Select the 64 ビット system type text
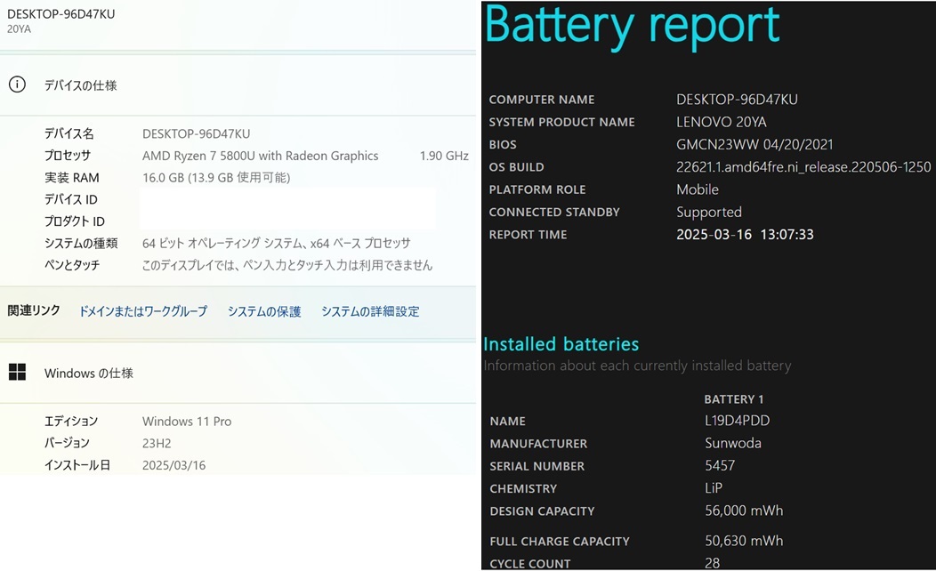Screen dimensions: 936x571 (x=277, y=244)
